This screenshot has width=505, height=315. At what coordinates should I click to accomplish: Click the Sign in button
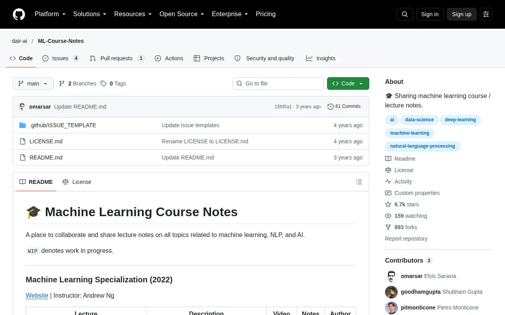[x=430, y=14]
